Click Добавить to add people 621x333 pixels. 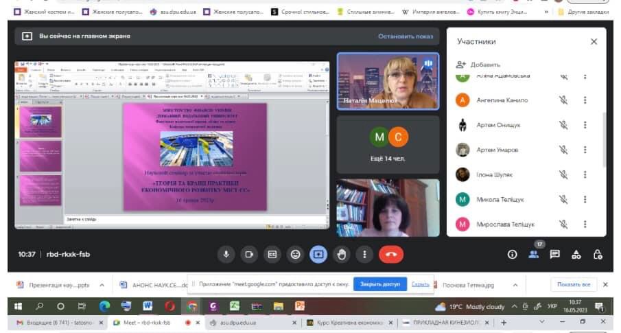[x=478, y=65]
